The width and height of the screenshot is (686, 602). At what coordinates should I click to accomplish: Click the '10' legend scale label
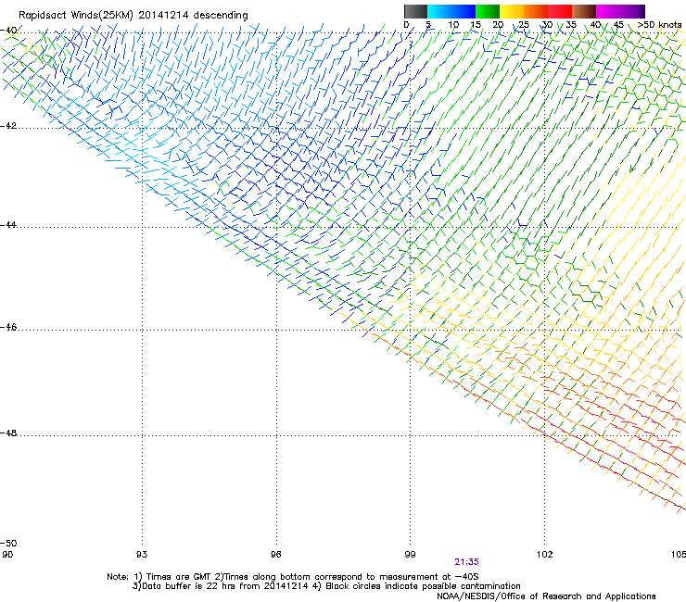point(453,24)
